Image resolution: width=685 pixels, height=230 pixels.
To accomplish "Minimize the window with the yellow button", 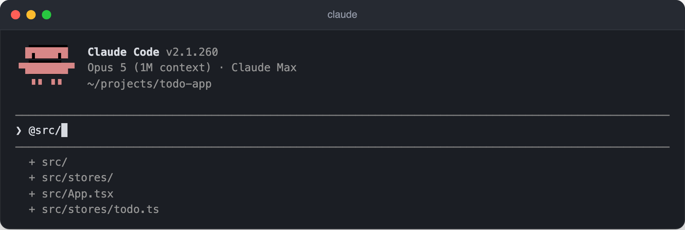I will pyautogui.click(x=31, y=15).
